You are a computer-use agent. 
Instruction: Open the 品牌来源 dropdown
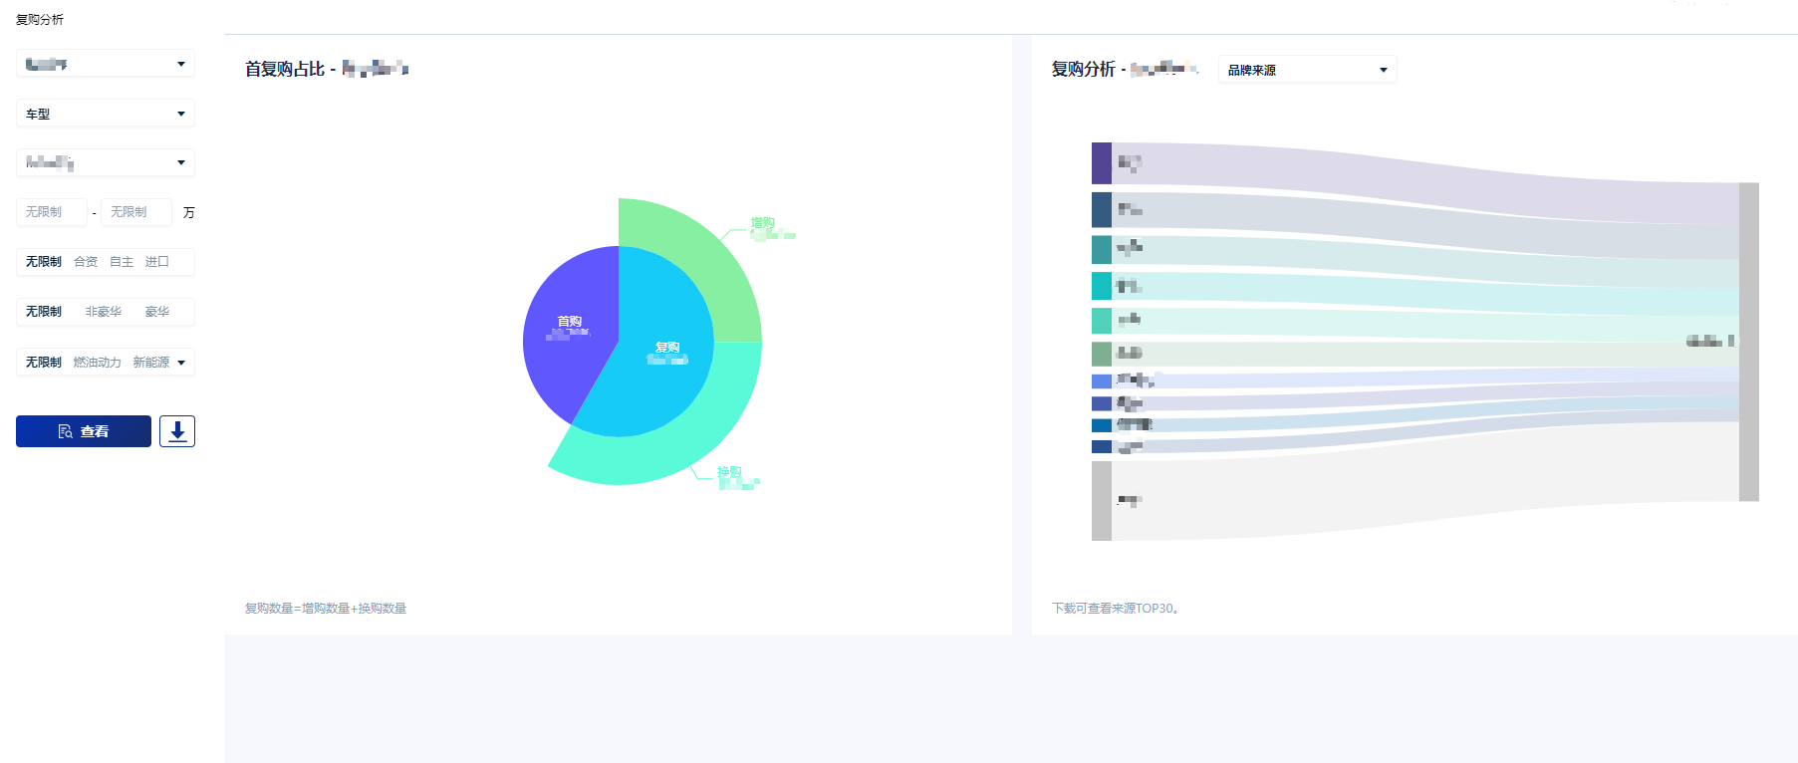click(1307, 70)
